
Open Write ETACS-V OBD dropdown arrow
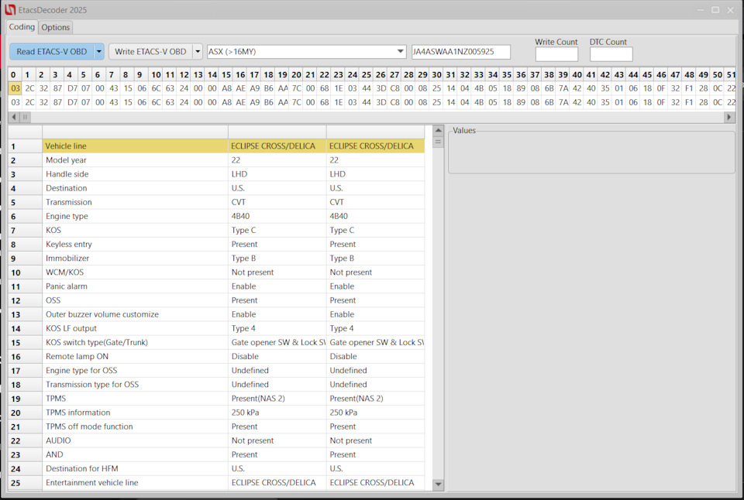[x=198, y=51]
